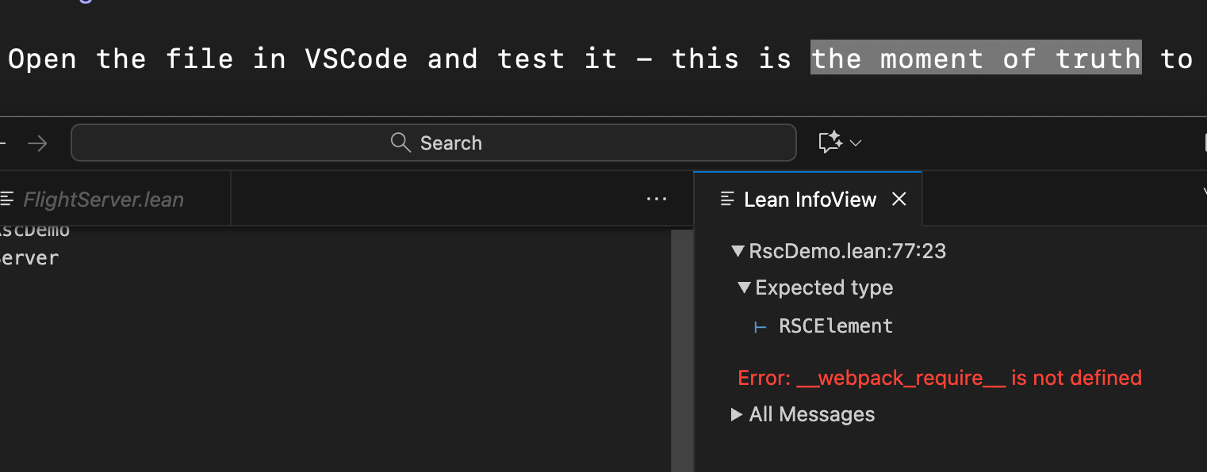Click the editor vertical scrollbar

point(682,348)
